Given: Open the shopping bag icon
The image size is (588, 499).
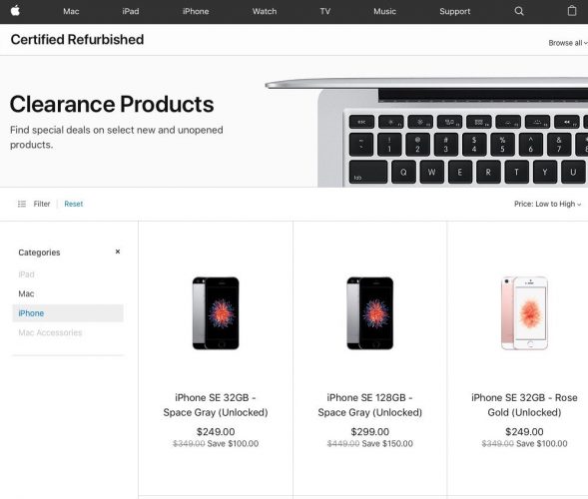Looking at the screenshot, I should (572, 11).
